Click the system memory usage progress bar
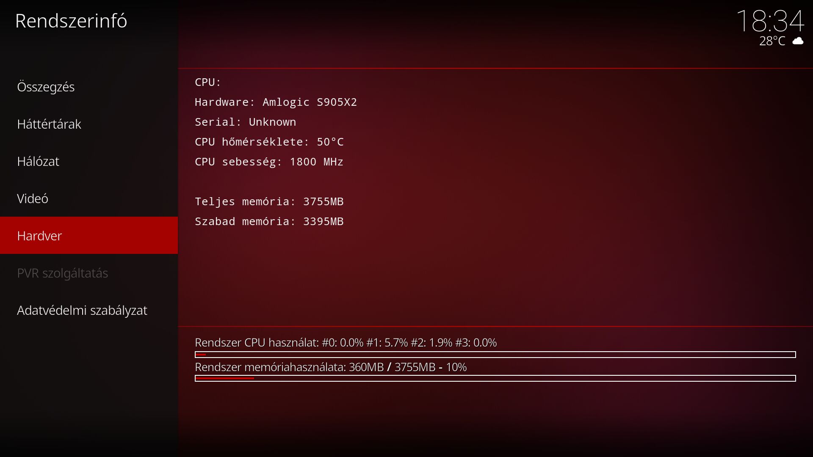Image resolution: width=813 pixels, height=457 pixels. pos(495,378)
